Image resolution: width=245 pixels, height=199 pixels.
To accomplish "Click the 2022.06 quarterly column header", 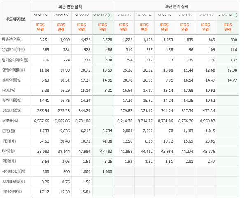I will (x=124, y=15).
